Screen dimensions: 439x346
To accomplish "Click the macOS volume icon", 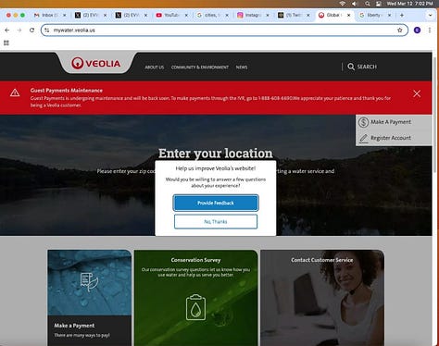I will tap(355, 4).
